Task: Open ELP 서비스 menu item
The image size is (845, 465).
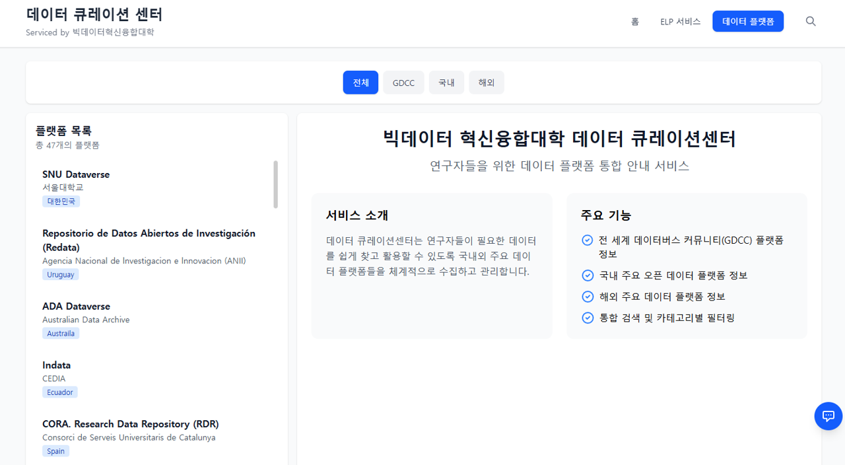Action: [x=680, y=21]
